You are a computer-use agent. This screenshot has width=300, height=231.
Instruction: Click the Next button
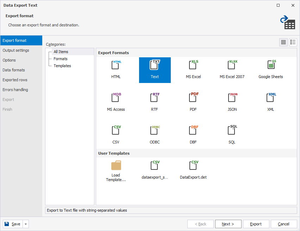coord(228,224)
